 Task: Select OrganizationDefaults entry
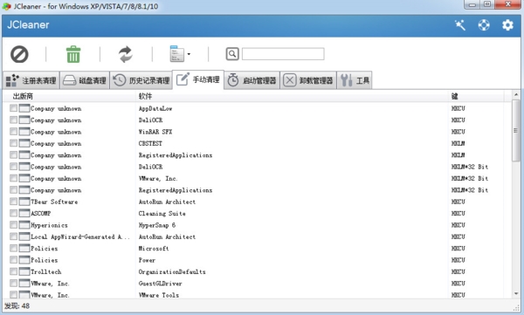click(x=172, y=272)
